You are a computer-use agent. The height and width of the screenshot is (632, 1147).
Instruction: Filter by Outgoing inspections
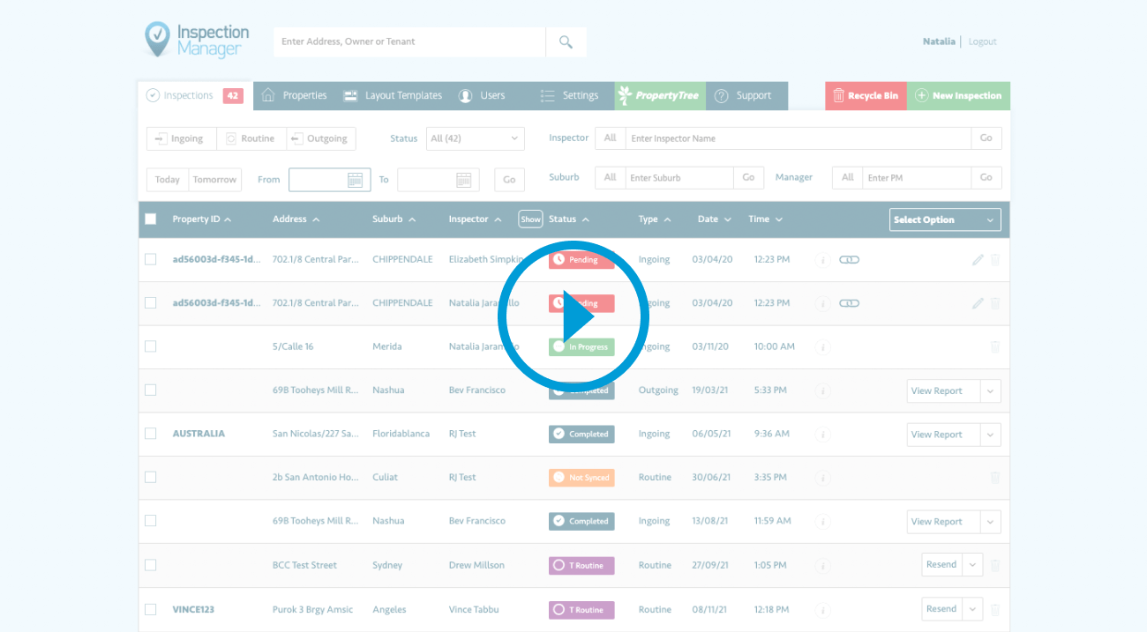(x=321, y=138)
